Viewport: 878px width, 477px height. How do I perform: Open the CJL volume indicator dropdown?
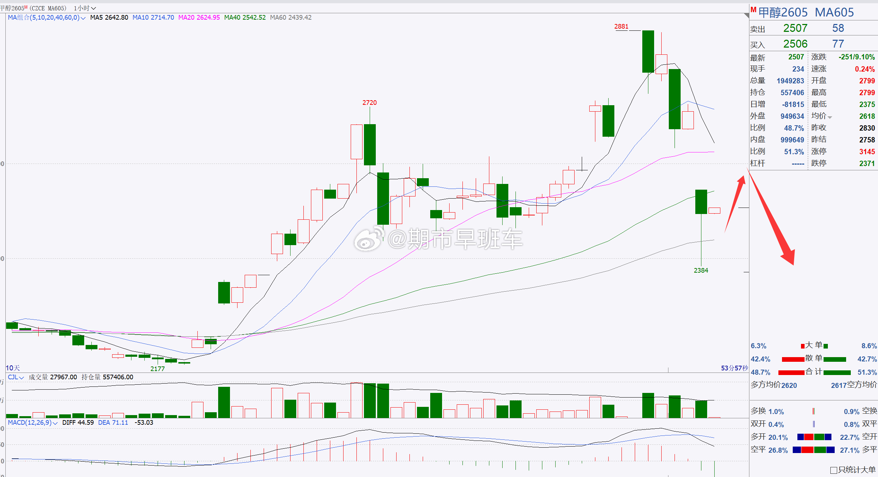pos(21,378)
